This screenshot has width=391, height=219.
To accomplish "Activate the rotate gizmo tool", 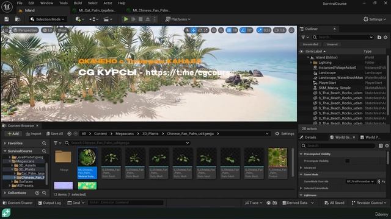I will pyautogui.click(x=200, y=30).
